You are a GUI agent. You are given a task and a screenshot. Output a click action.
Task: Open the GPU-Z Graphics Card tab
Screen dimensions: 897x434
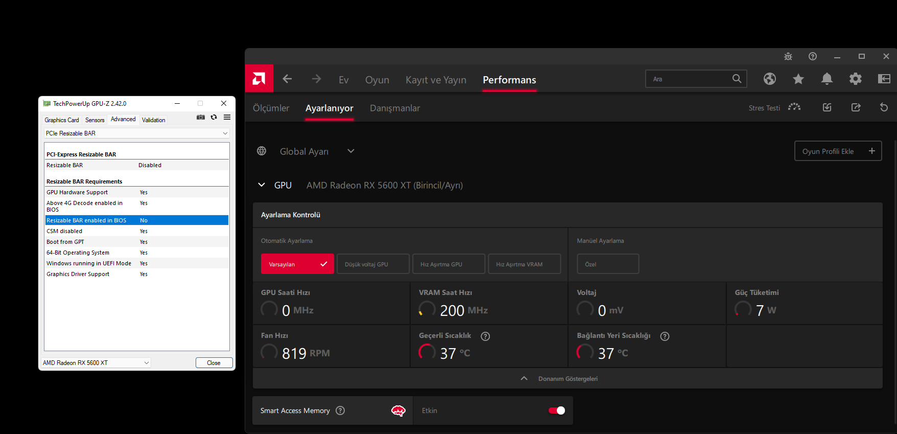(x=62, y=120)
